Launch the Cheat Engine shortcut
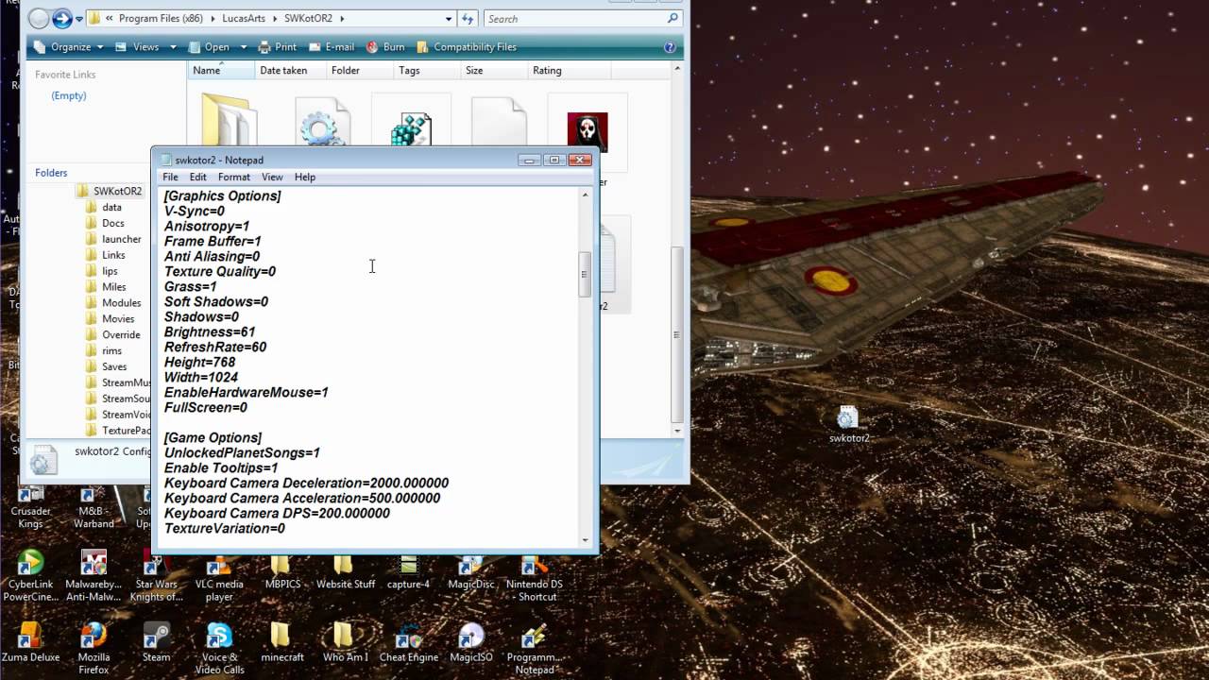 pos(408,642)
